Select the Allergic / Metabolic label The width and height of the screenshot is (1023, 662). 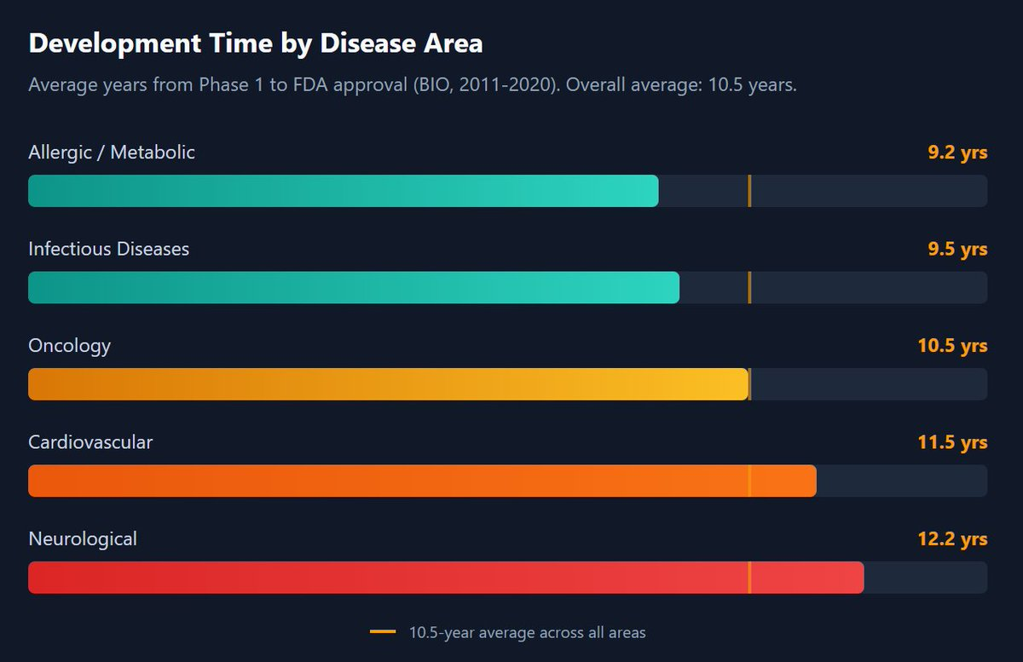tap(112, 153)
